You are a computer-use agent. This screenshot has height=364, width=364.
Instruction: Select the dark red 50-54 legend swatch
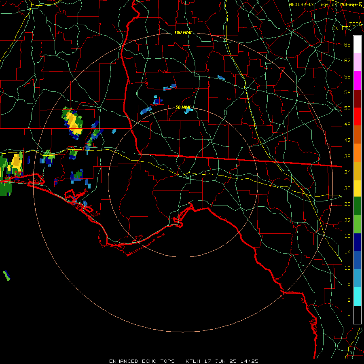coord(357,98)
